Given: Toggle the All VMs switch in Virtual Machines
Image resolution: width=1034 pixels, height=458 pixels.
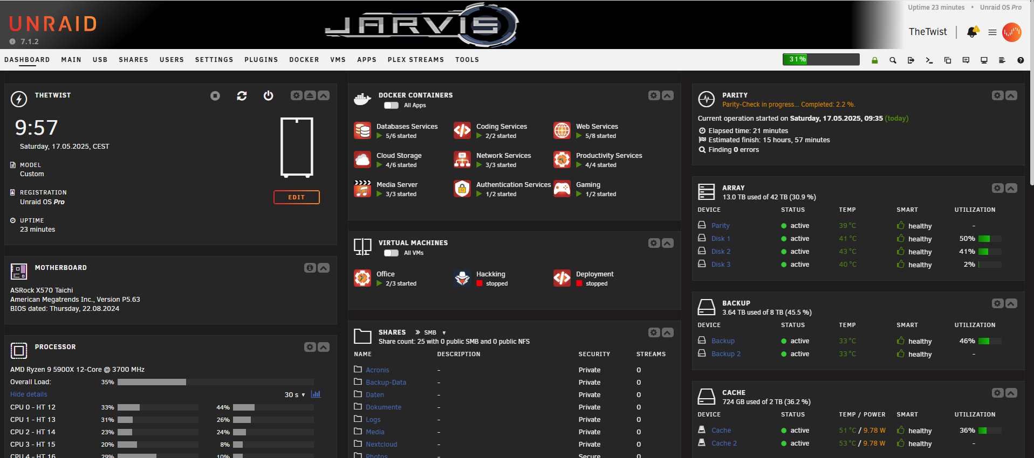Looking at the screenshot, I should (391, 253).
